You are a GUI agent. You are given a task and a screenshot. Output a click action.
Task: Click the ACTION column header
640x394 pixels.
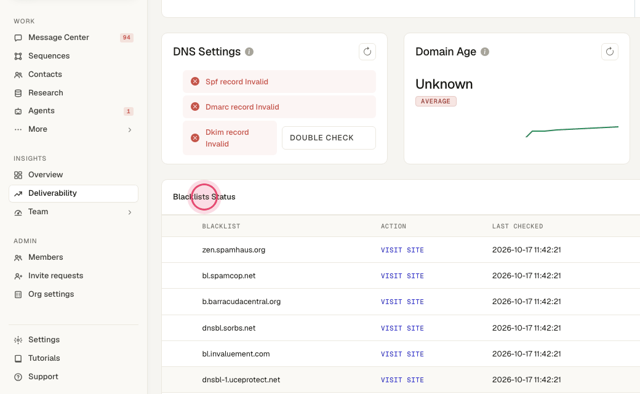click(x=393, y=226)
